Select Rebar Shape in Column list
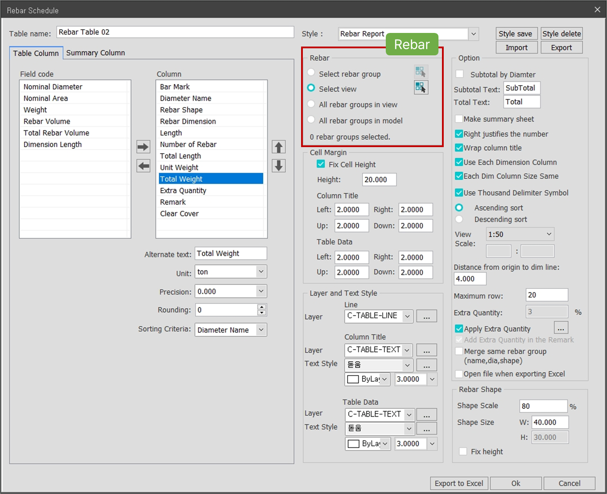 coord(211,110)
